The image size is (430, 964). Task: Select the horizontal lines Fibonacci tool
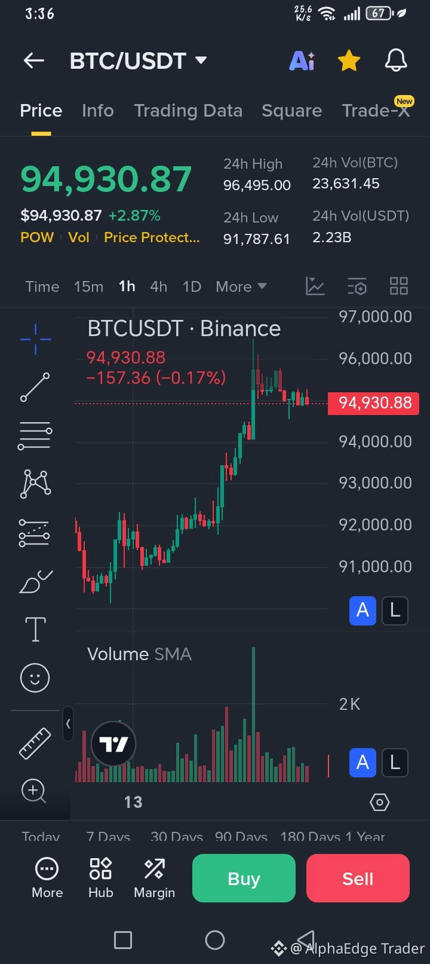pyautogui.click(x=35, y=436)
